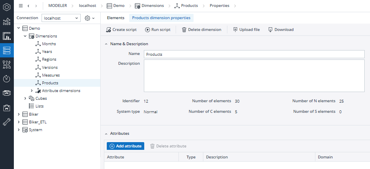Click the hamburger menu icon
This screenshot has height=169, width=370.
click(21, 6)
